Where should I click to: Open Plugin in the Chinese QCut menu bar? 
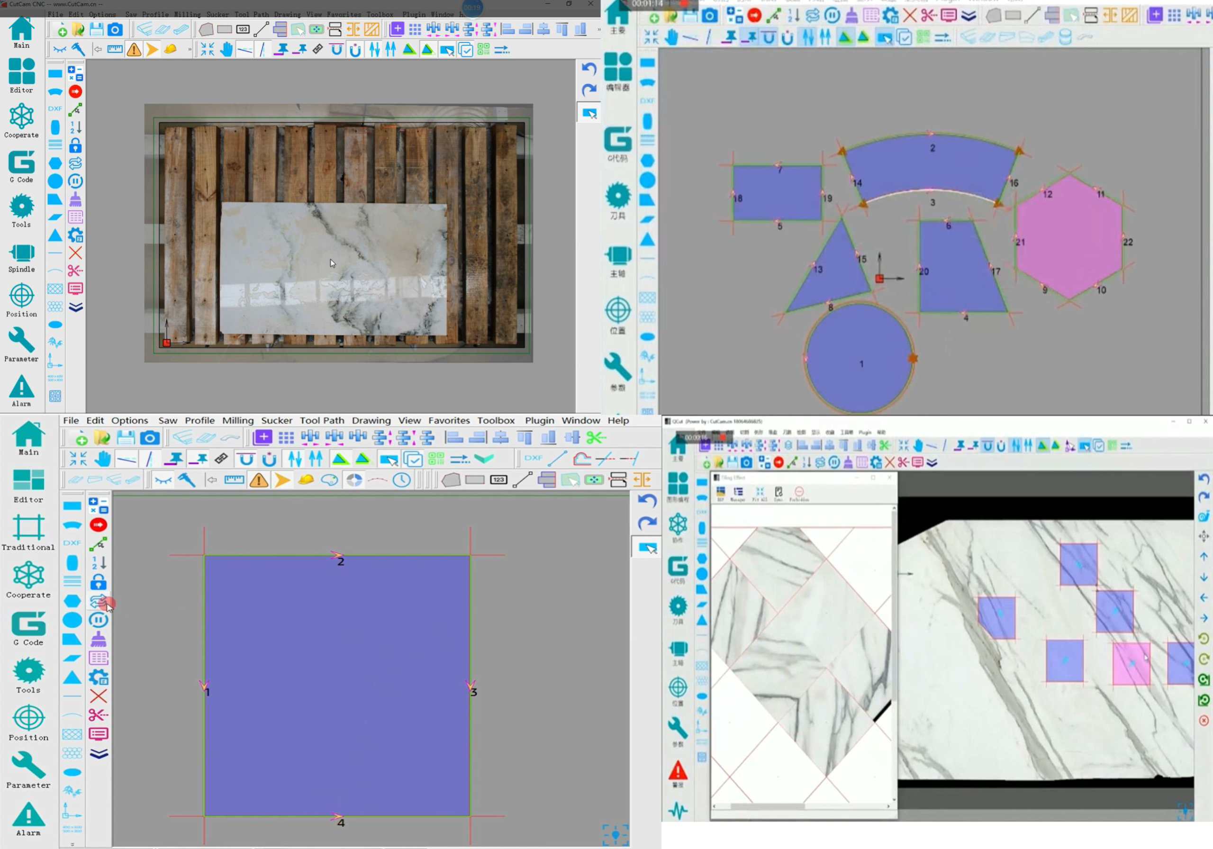(x=865, y=432)
